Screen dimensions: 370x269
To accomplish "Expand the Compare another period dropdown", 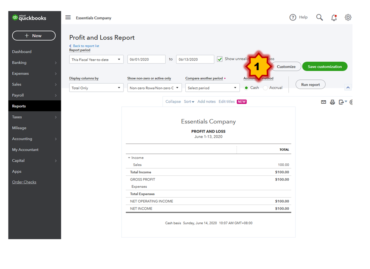I will (x=212, y=88).
